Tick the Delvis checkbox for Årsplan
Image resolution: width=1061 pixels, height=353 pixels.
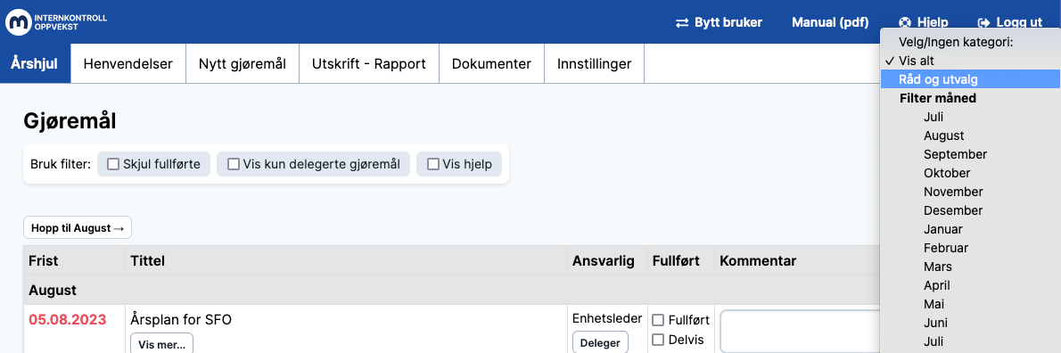pyautogui.click(x=658, y=340)
